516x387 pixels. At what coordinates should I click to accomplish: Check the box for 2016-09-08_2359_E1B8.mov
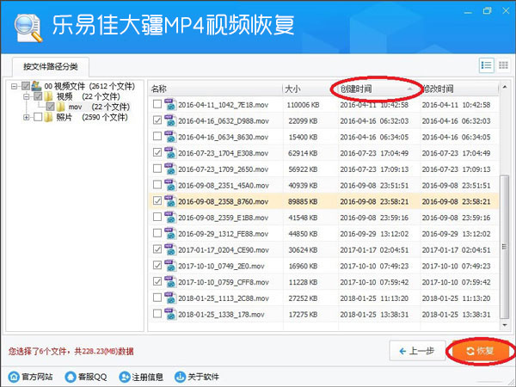coord(157,217)
